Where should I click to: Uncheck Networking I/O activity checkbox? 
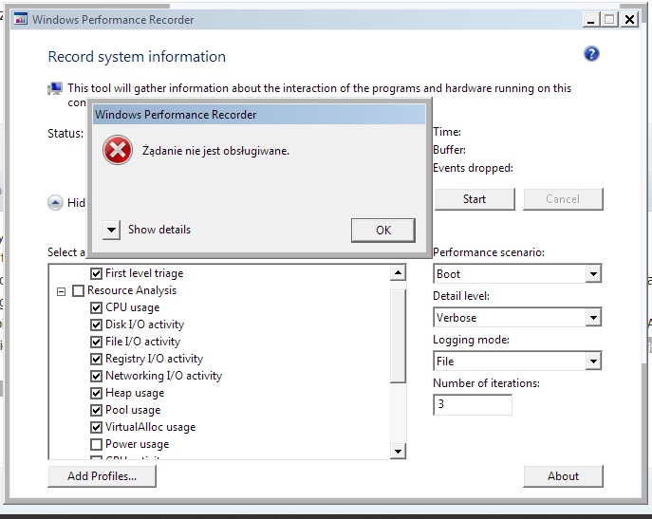(x=96, y=376)
